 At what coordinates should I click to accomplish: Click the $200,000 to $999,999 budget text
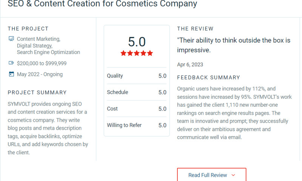click(42, 63)
